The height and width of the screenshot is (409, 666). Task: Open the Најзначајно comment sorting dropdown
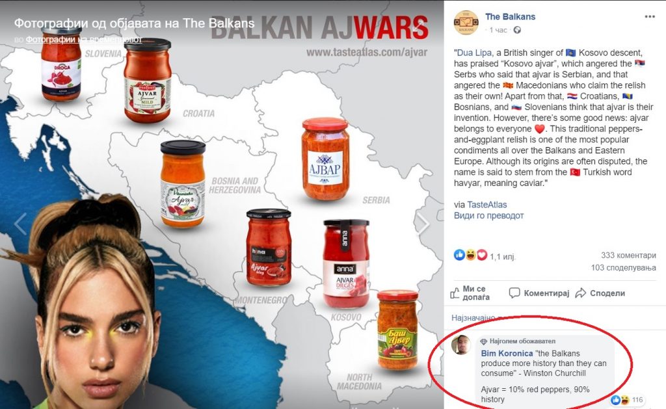[473, 318]
